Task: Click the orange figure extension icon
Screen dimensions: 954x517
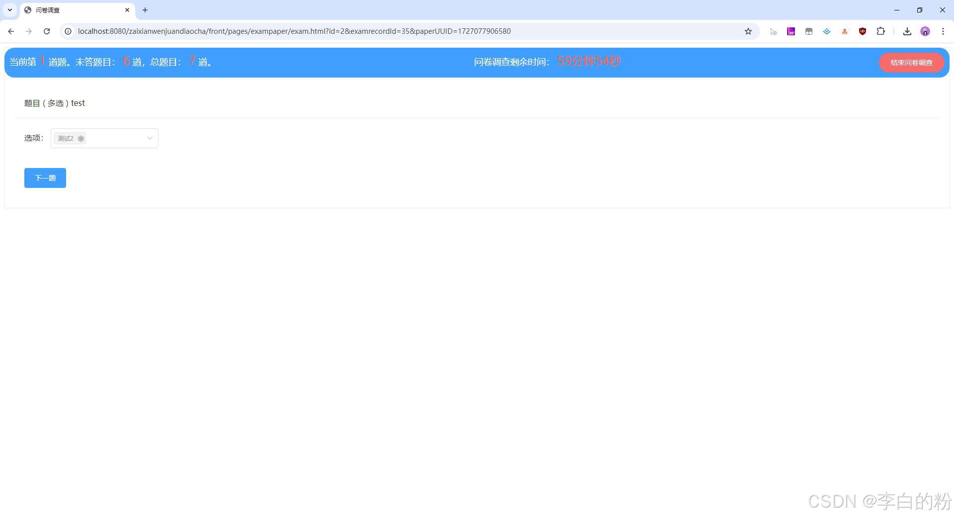Action: click(845, 31)
